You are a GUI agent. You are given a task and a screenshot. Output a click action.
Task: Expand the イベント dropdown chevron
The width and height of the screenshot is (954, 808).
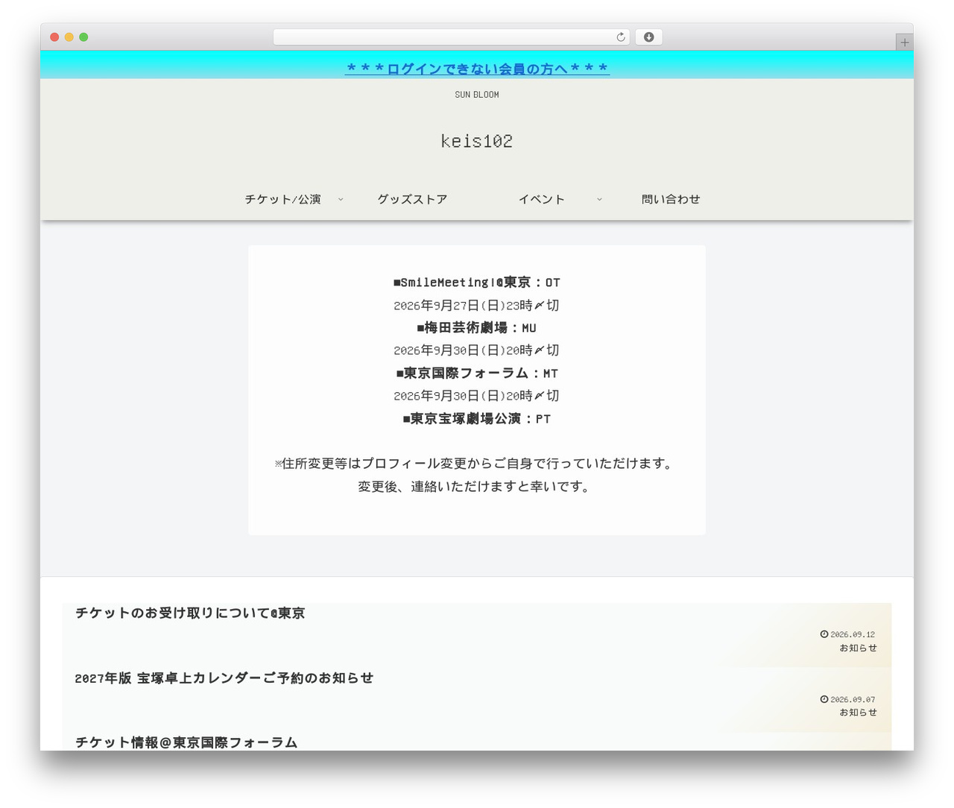pyautogui.click(x=599, y=200)
